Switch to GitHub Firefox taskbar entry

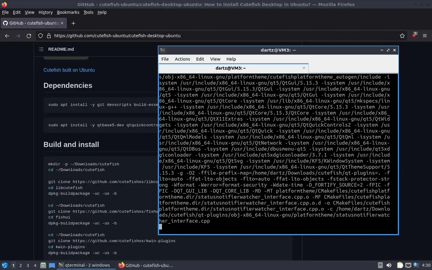[146, 265]
